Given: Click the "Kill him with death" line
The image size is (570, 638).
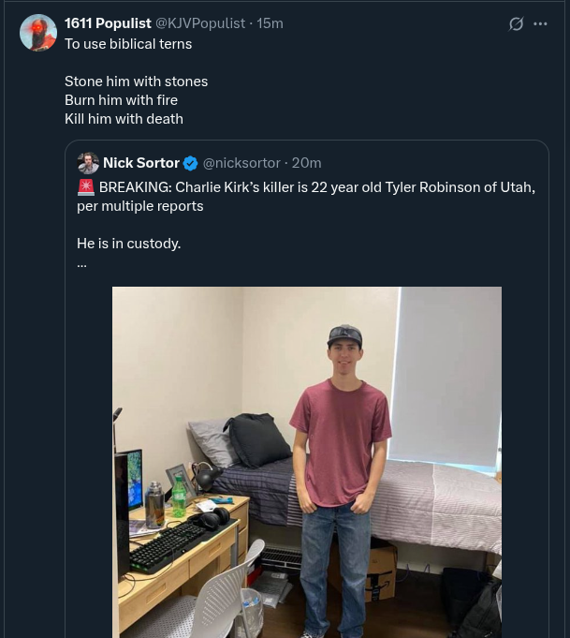Looking at the screenshot, I should coord(124,119).
